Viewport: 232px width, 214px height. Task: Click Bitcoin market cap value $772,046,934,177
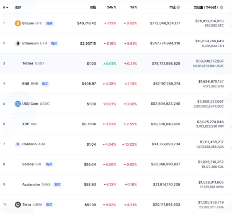coord(165,23)
